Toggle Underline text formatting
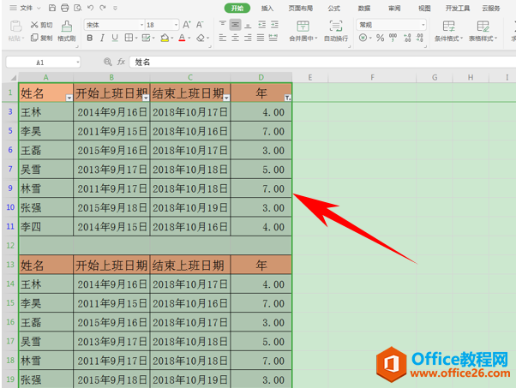516x388 pixels. (x=115, y=39)
